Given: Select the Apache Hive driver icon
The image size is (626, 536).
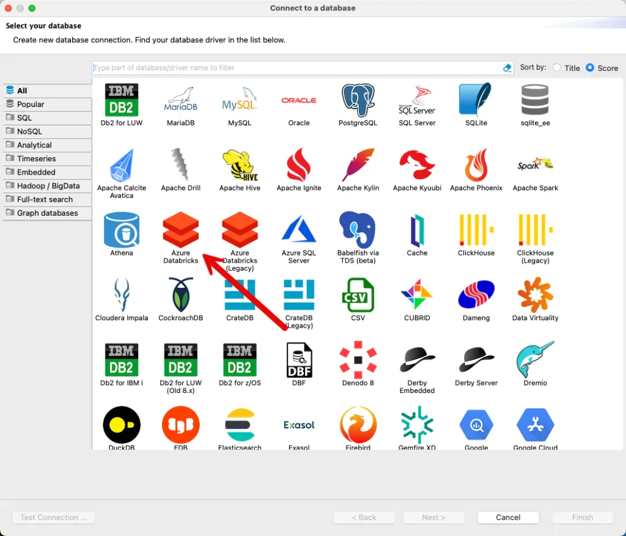Looking at the screenshot, I should tap(240, 166).
